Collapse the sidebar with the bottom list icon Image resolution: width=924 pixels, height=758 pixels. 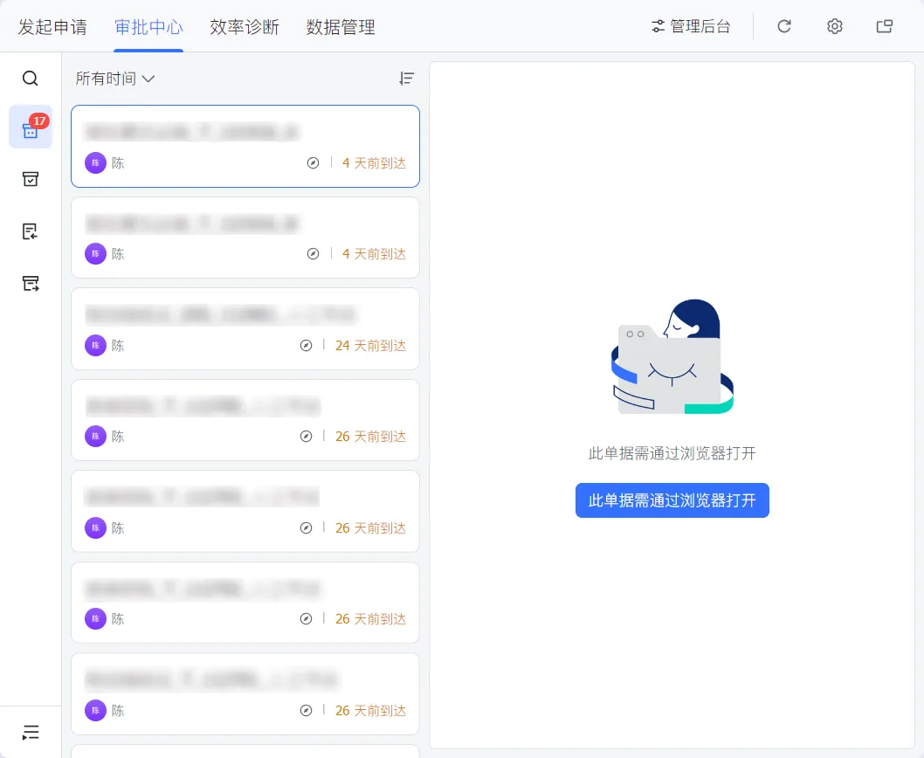click(x=30, y=732)
